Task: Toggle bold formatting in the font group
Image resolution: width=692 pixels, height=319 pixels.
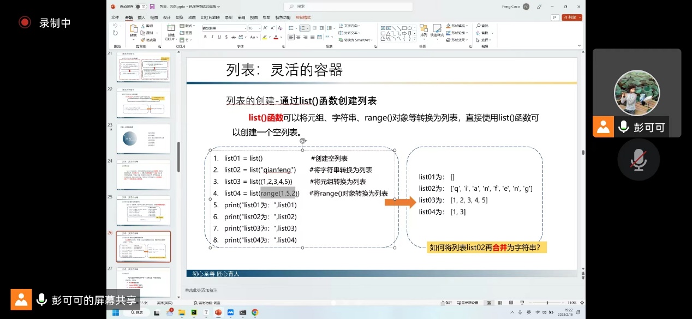Action: pos(205,38)
